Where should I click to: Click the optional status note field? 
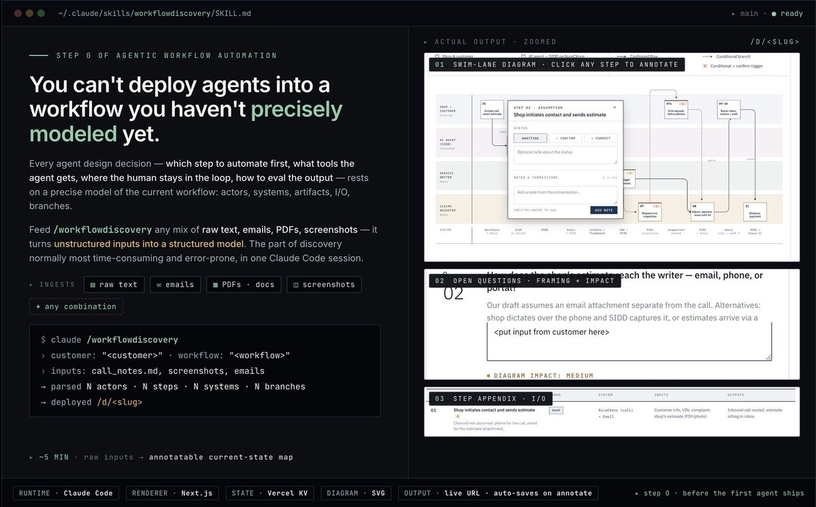pyautogui.click(x=565, y=155)
